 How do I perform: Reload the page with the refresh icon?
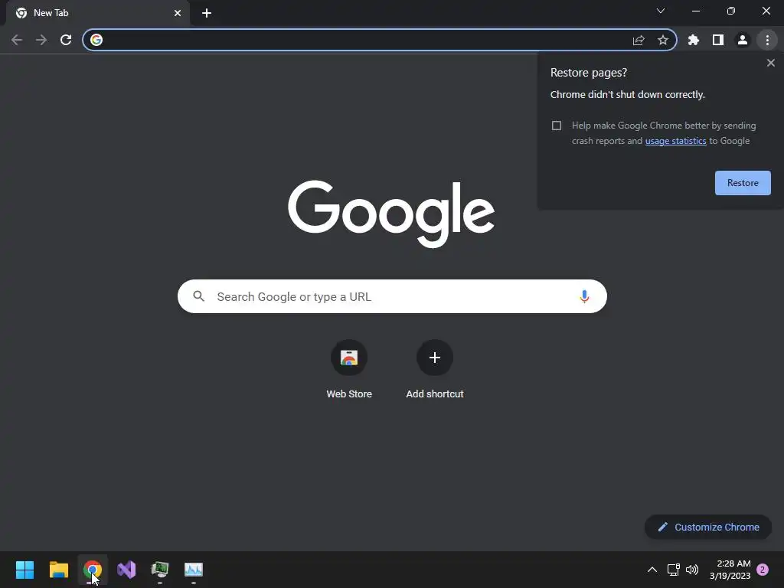click(66, 40)
